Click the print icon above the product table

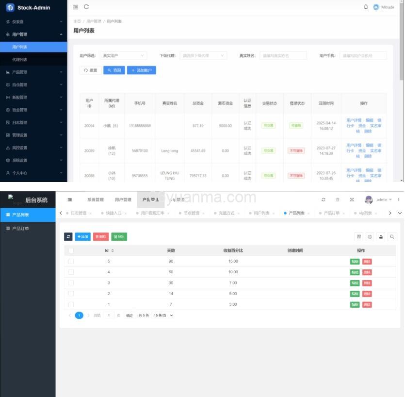point(370,236)
